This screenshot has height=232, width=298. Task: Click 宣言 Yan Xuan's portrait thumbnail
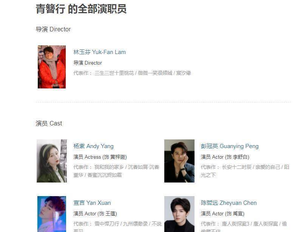pos(52,214)
